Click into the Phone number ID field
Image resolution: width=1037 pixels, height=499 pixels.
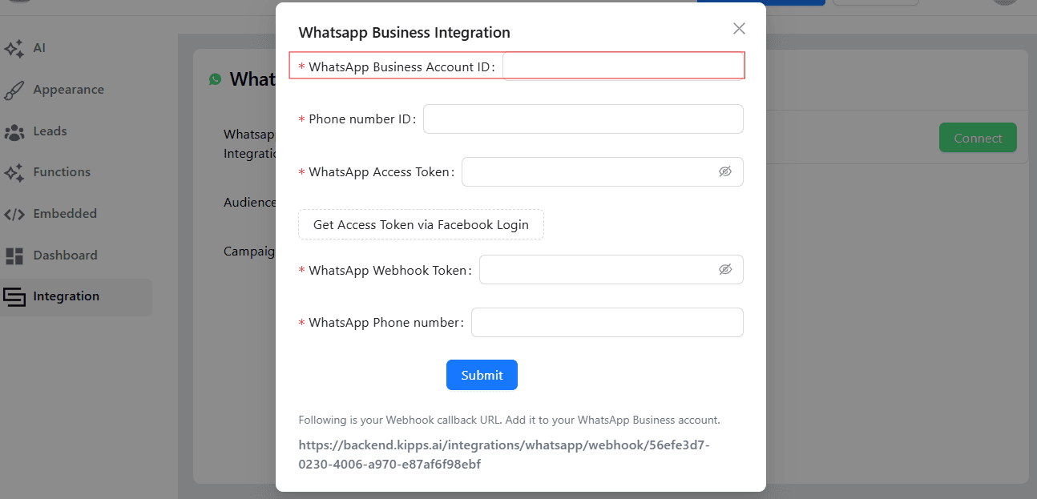[583, 119]
